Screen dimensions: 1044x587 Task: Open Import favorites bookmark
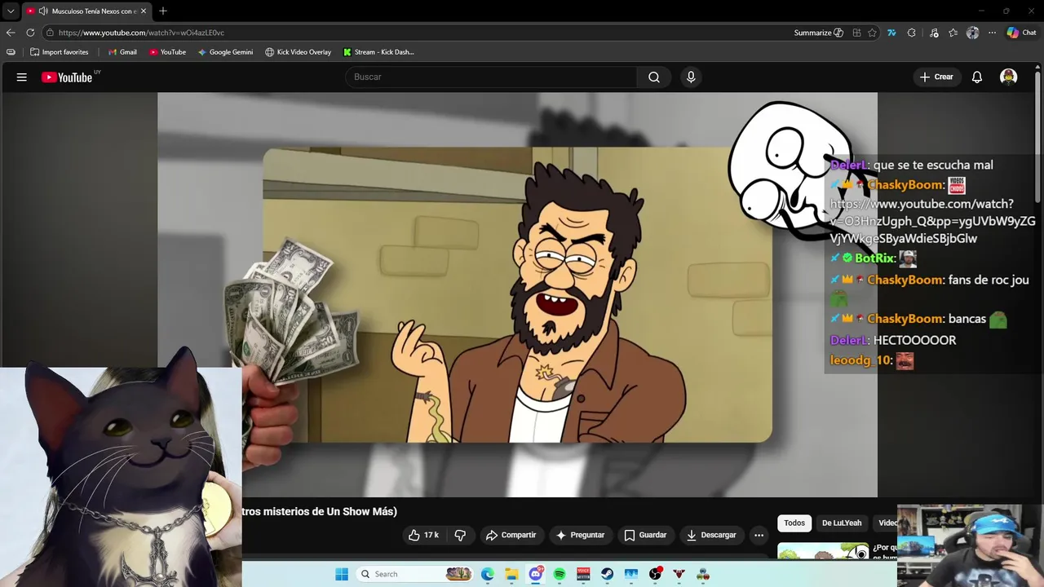point(59,52)
